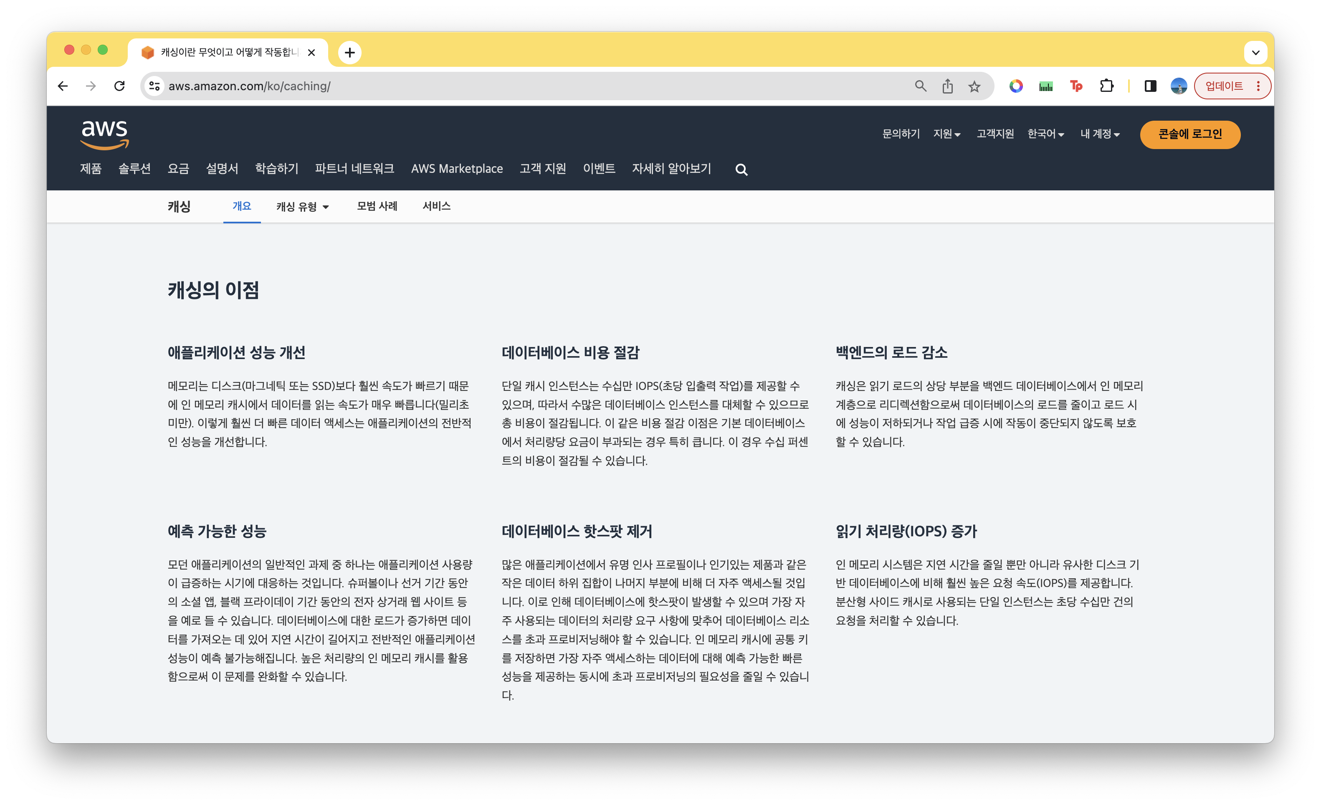Open a new browser tab

point(349,53)
